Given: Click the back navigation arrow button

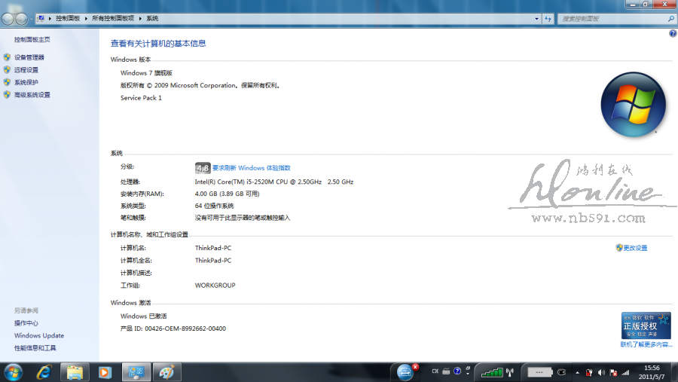Looking at the screenshot, I should tap(8, 19).
